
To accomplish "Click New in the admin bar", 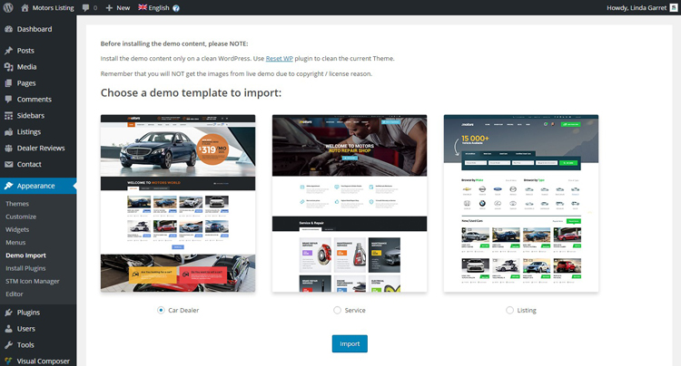I will (x=123, y=8).
